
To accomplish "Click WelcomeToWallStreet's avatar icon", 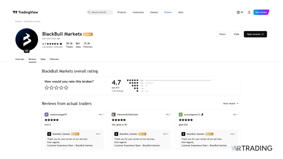I will click(113, 115).
